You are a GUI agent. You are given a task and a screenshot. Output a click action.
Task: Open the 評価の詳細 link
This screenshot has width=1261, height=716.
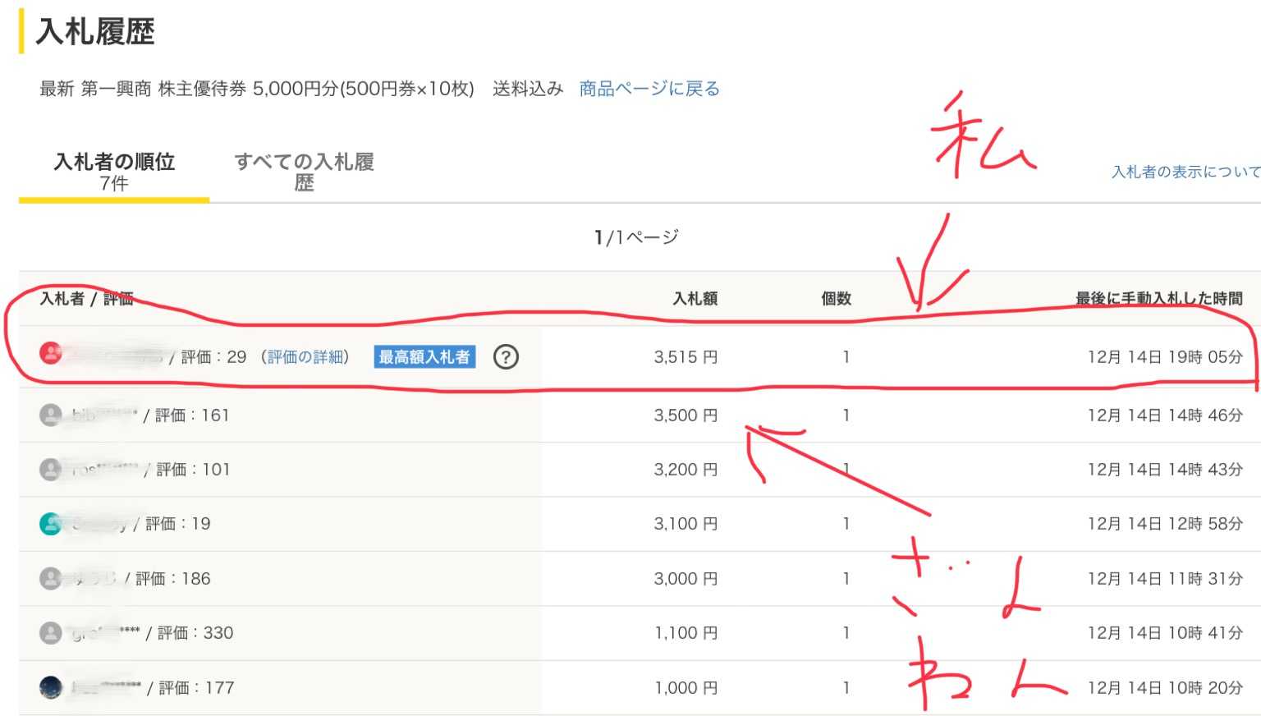point(305,357)
